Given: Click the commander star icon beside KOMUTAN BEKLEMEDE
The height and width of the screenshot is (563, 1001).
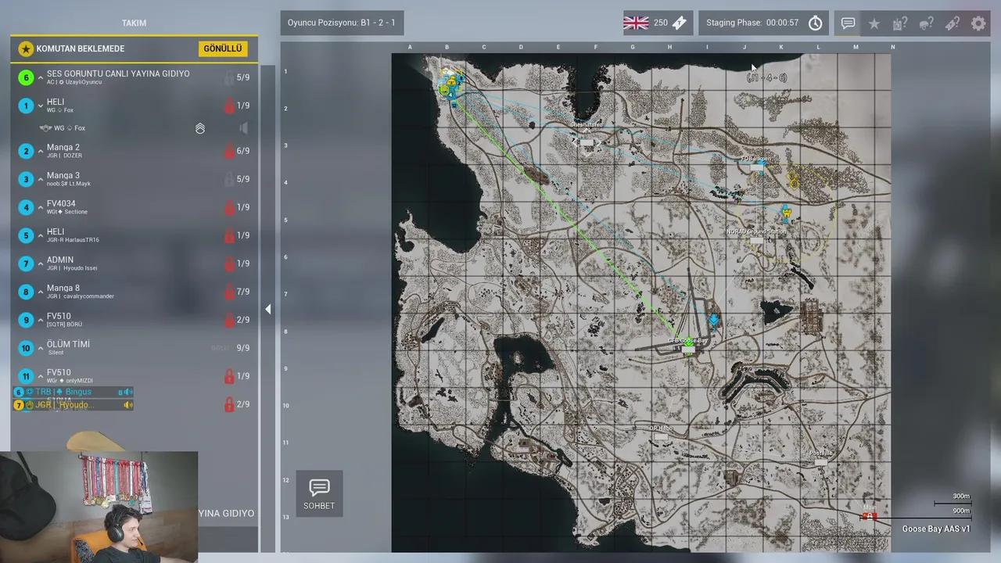Looking at the screenshot, I should point(26,49).
